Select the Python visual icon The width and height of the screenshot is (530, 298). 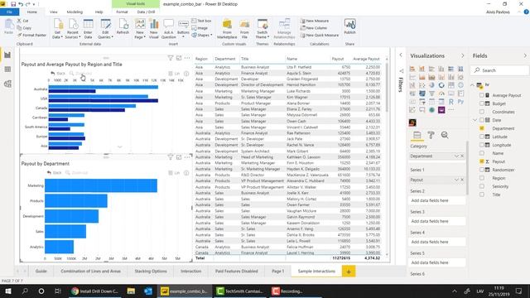point(460,101)
